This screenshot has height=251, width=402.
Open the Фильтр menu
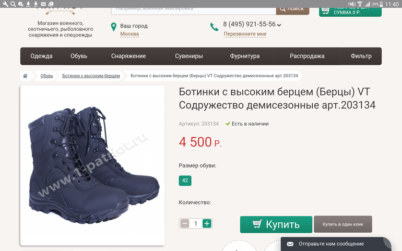coord(361,56)
